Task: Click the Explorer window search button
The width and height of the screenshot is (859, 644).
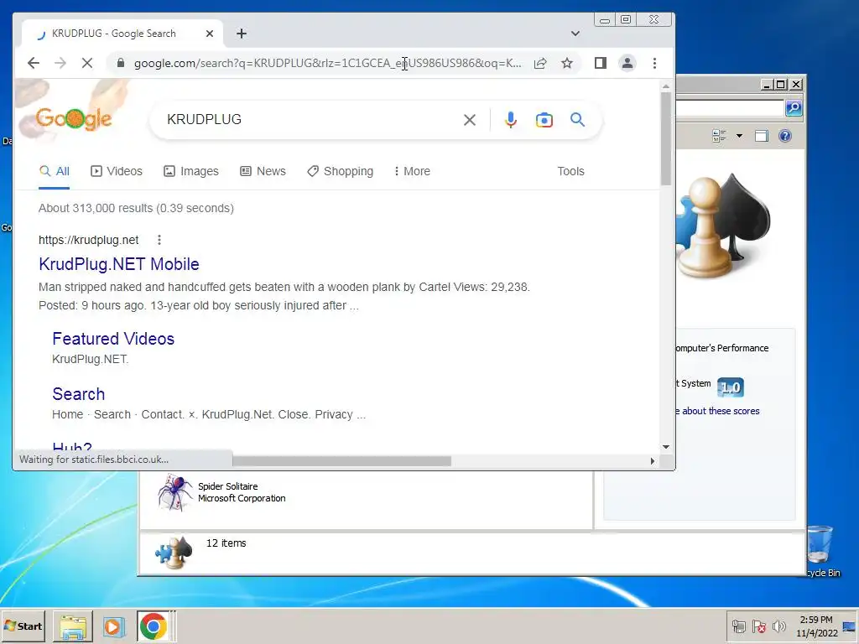Action: tap(794, 108)
